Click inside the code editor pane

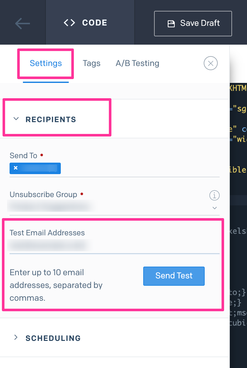pyautogui.click(x=238, y=255)
